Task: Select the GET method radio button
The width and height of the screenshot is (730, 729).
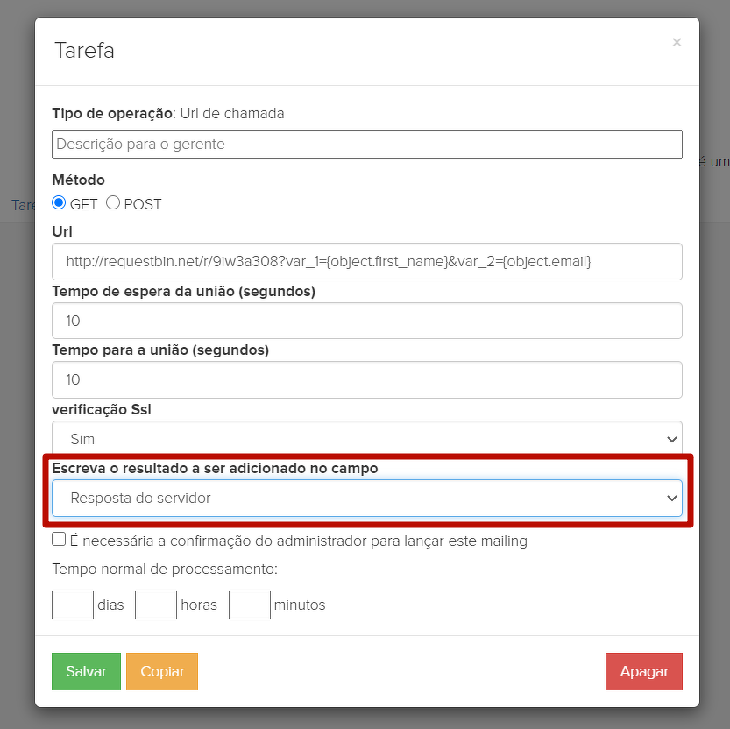Action: [x=59, y=203]
